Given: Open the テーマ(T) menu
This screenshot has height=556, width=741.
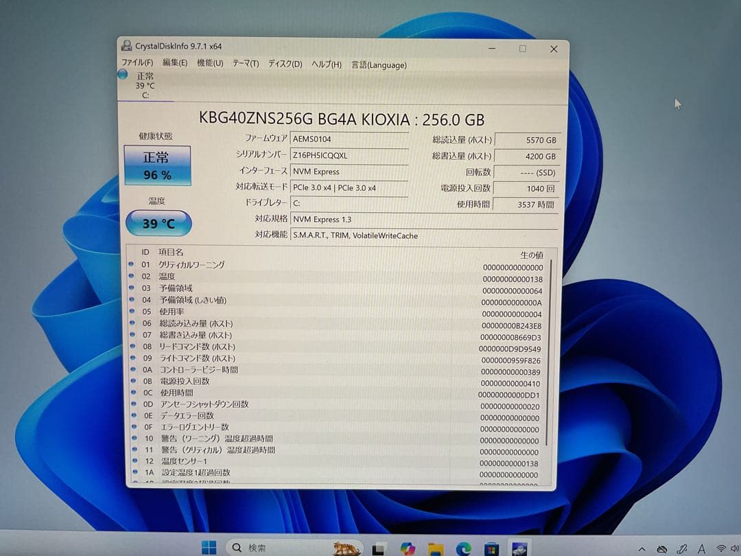Looking at the screenshot, I should pyautogui.click(x=246, y=64).
